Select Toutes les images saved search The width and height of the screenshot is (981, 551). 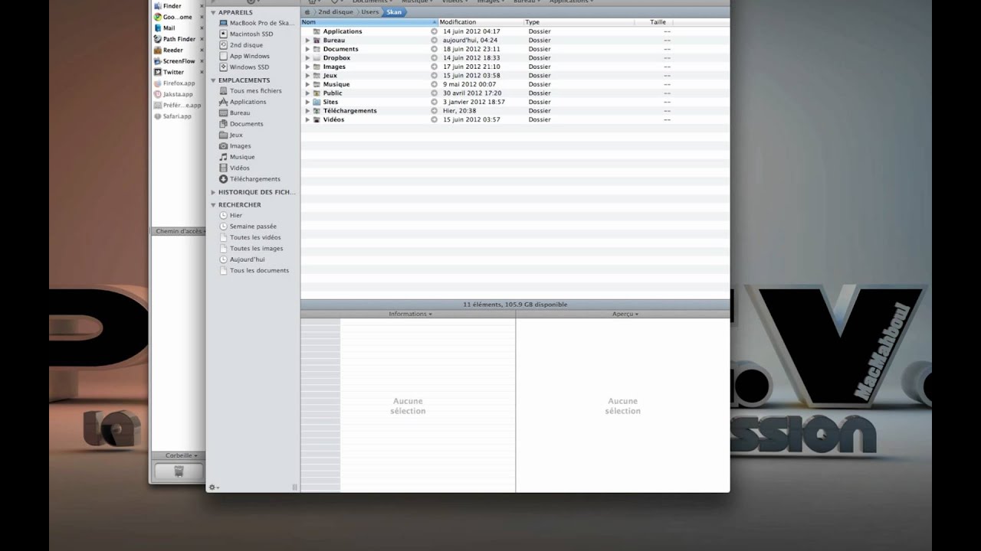(251, 248)
